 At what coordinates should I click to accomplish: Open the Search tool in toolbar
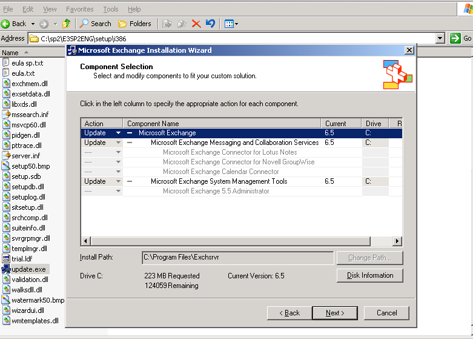tap(95, 24)
